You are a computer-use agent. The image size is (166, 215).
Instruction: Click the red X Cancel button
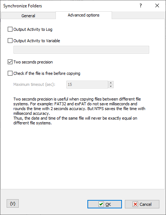pos(142,204)
